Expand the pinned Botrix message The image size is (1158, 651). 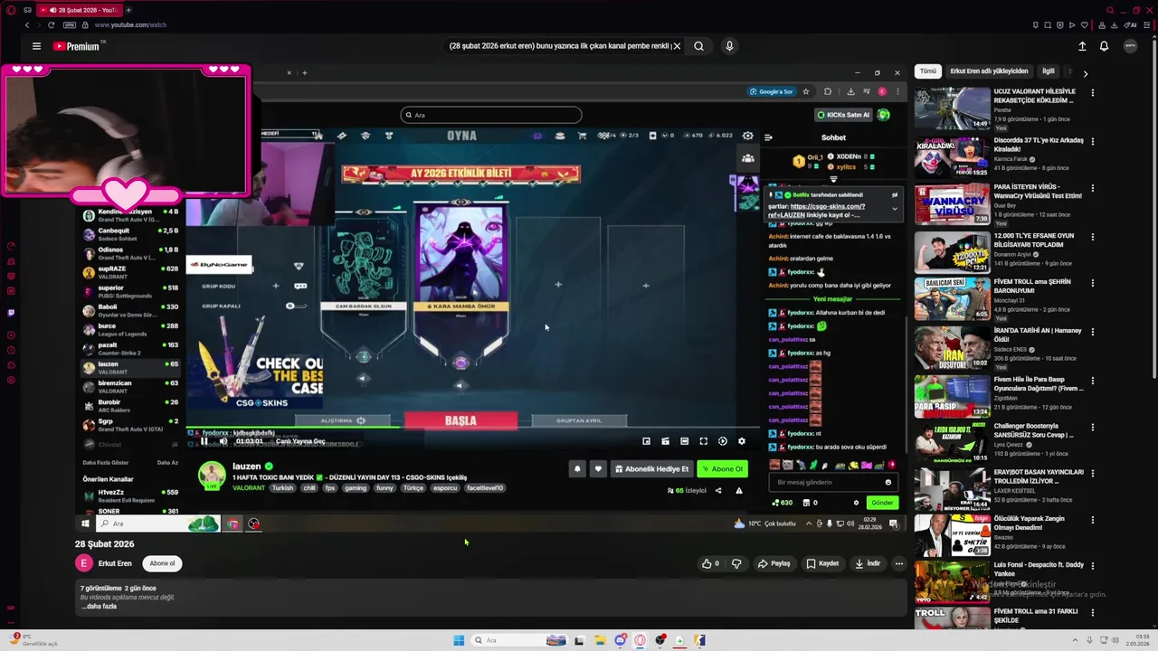(895, 208)
